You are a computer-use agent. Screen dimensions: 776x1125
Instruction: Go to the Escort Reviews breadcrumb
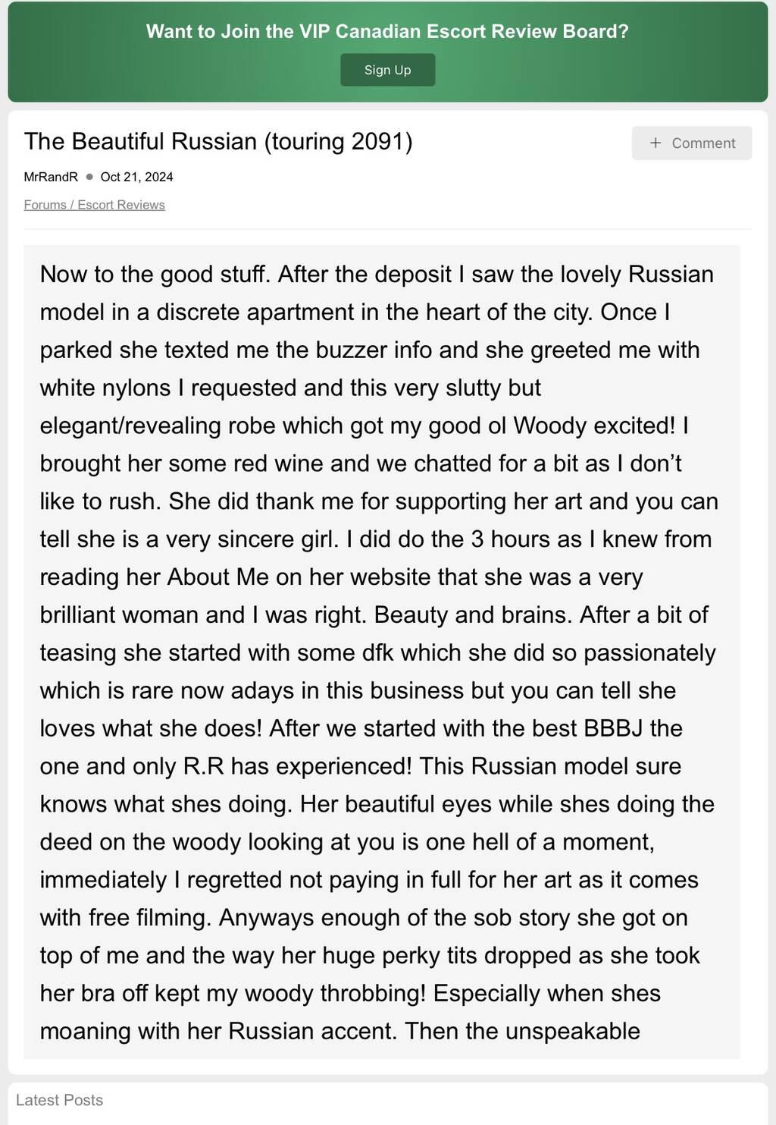pyautogui.click(x=121, y=205)
